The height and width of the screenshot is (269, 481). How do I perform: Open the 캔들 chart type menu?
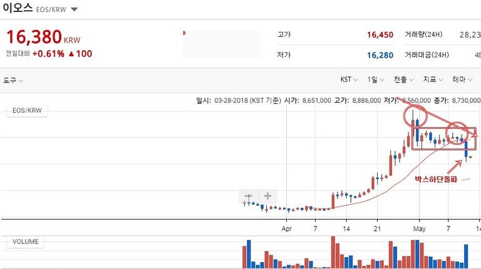[404, 79]
